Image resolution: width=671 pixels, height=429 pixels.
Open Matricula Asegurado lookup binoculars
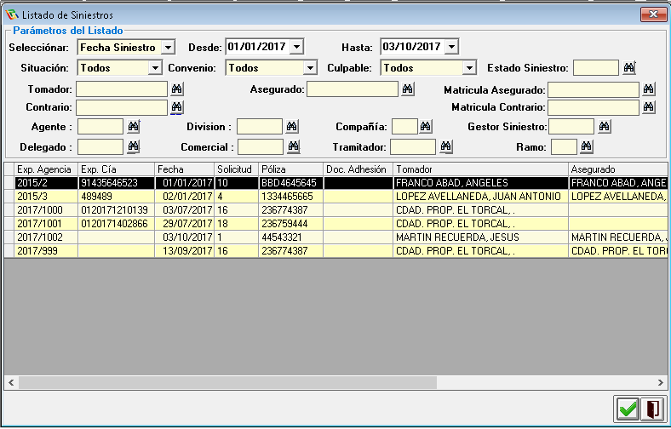648,89
